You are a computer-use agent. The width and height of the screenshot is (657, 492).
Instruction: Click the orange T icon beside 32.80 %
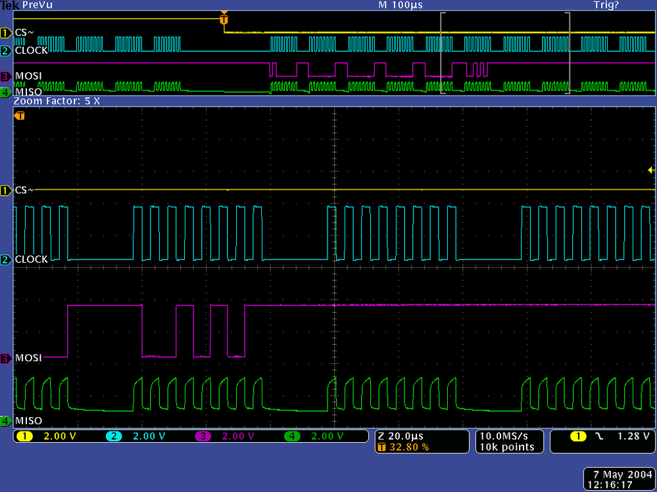(381, 447)
